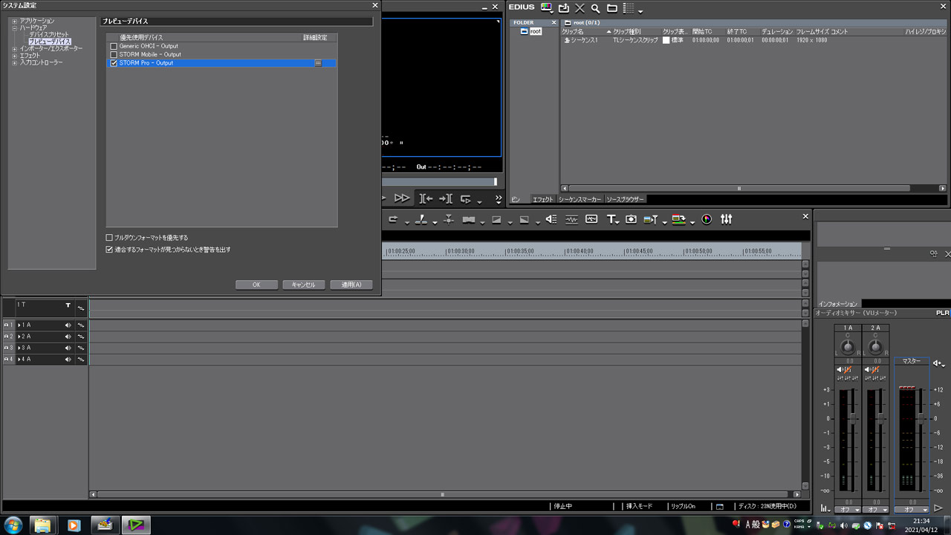Toggle audio speaker on timeline track 2 A
The image size is (951, 535).
[68, 337]
